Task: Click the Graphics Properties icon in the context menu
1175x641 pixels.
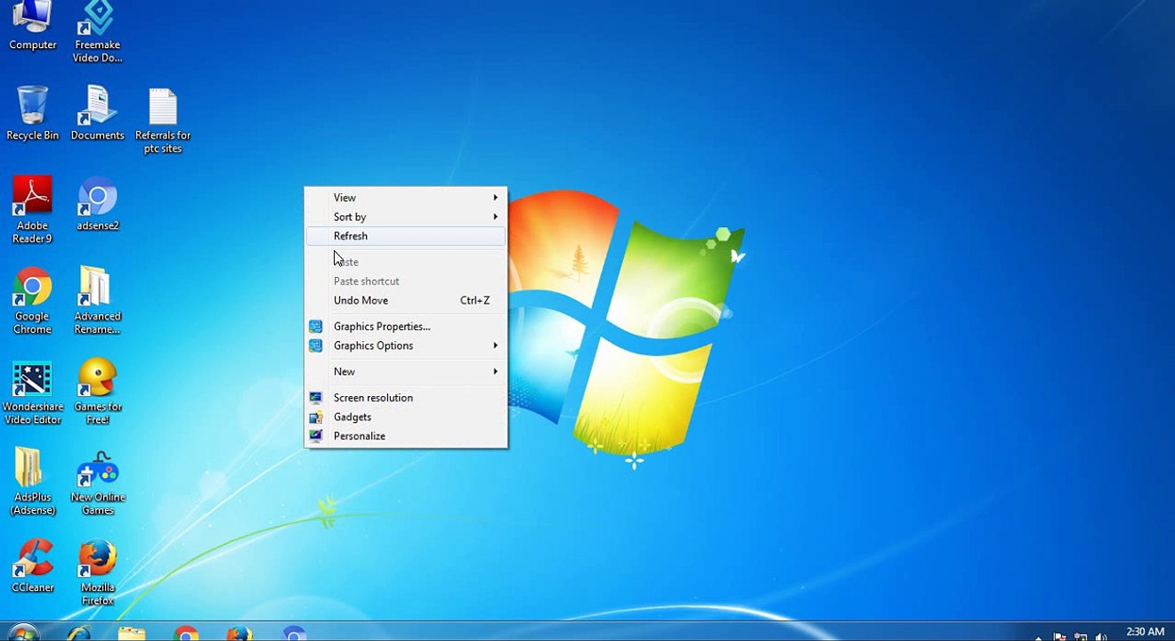Action: [x=315, y=327]
